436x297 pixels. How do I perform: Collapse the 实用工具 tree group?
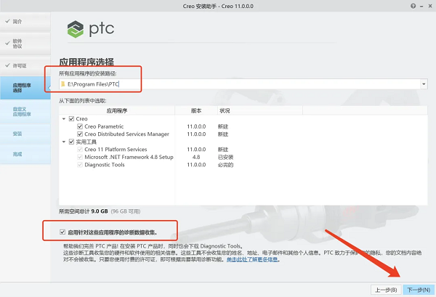64,142
